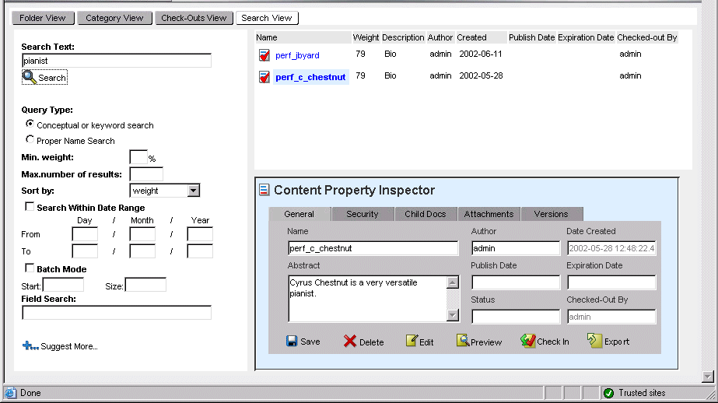Click the Preview button label
Image resolution: width=718 pixels, height=403 pixels.
486,342
